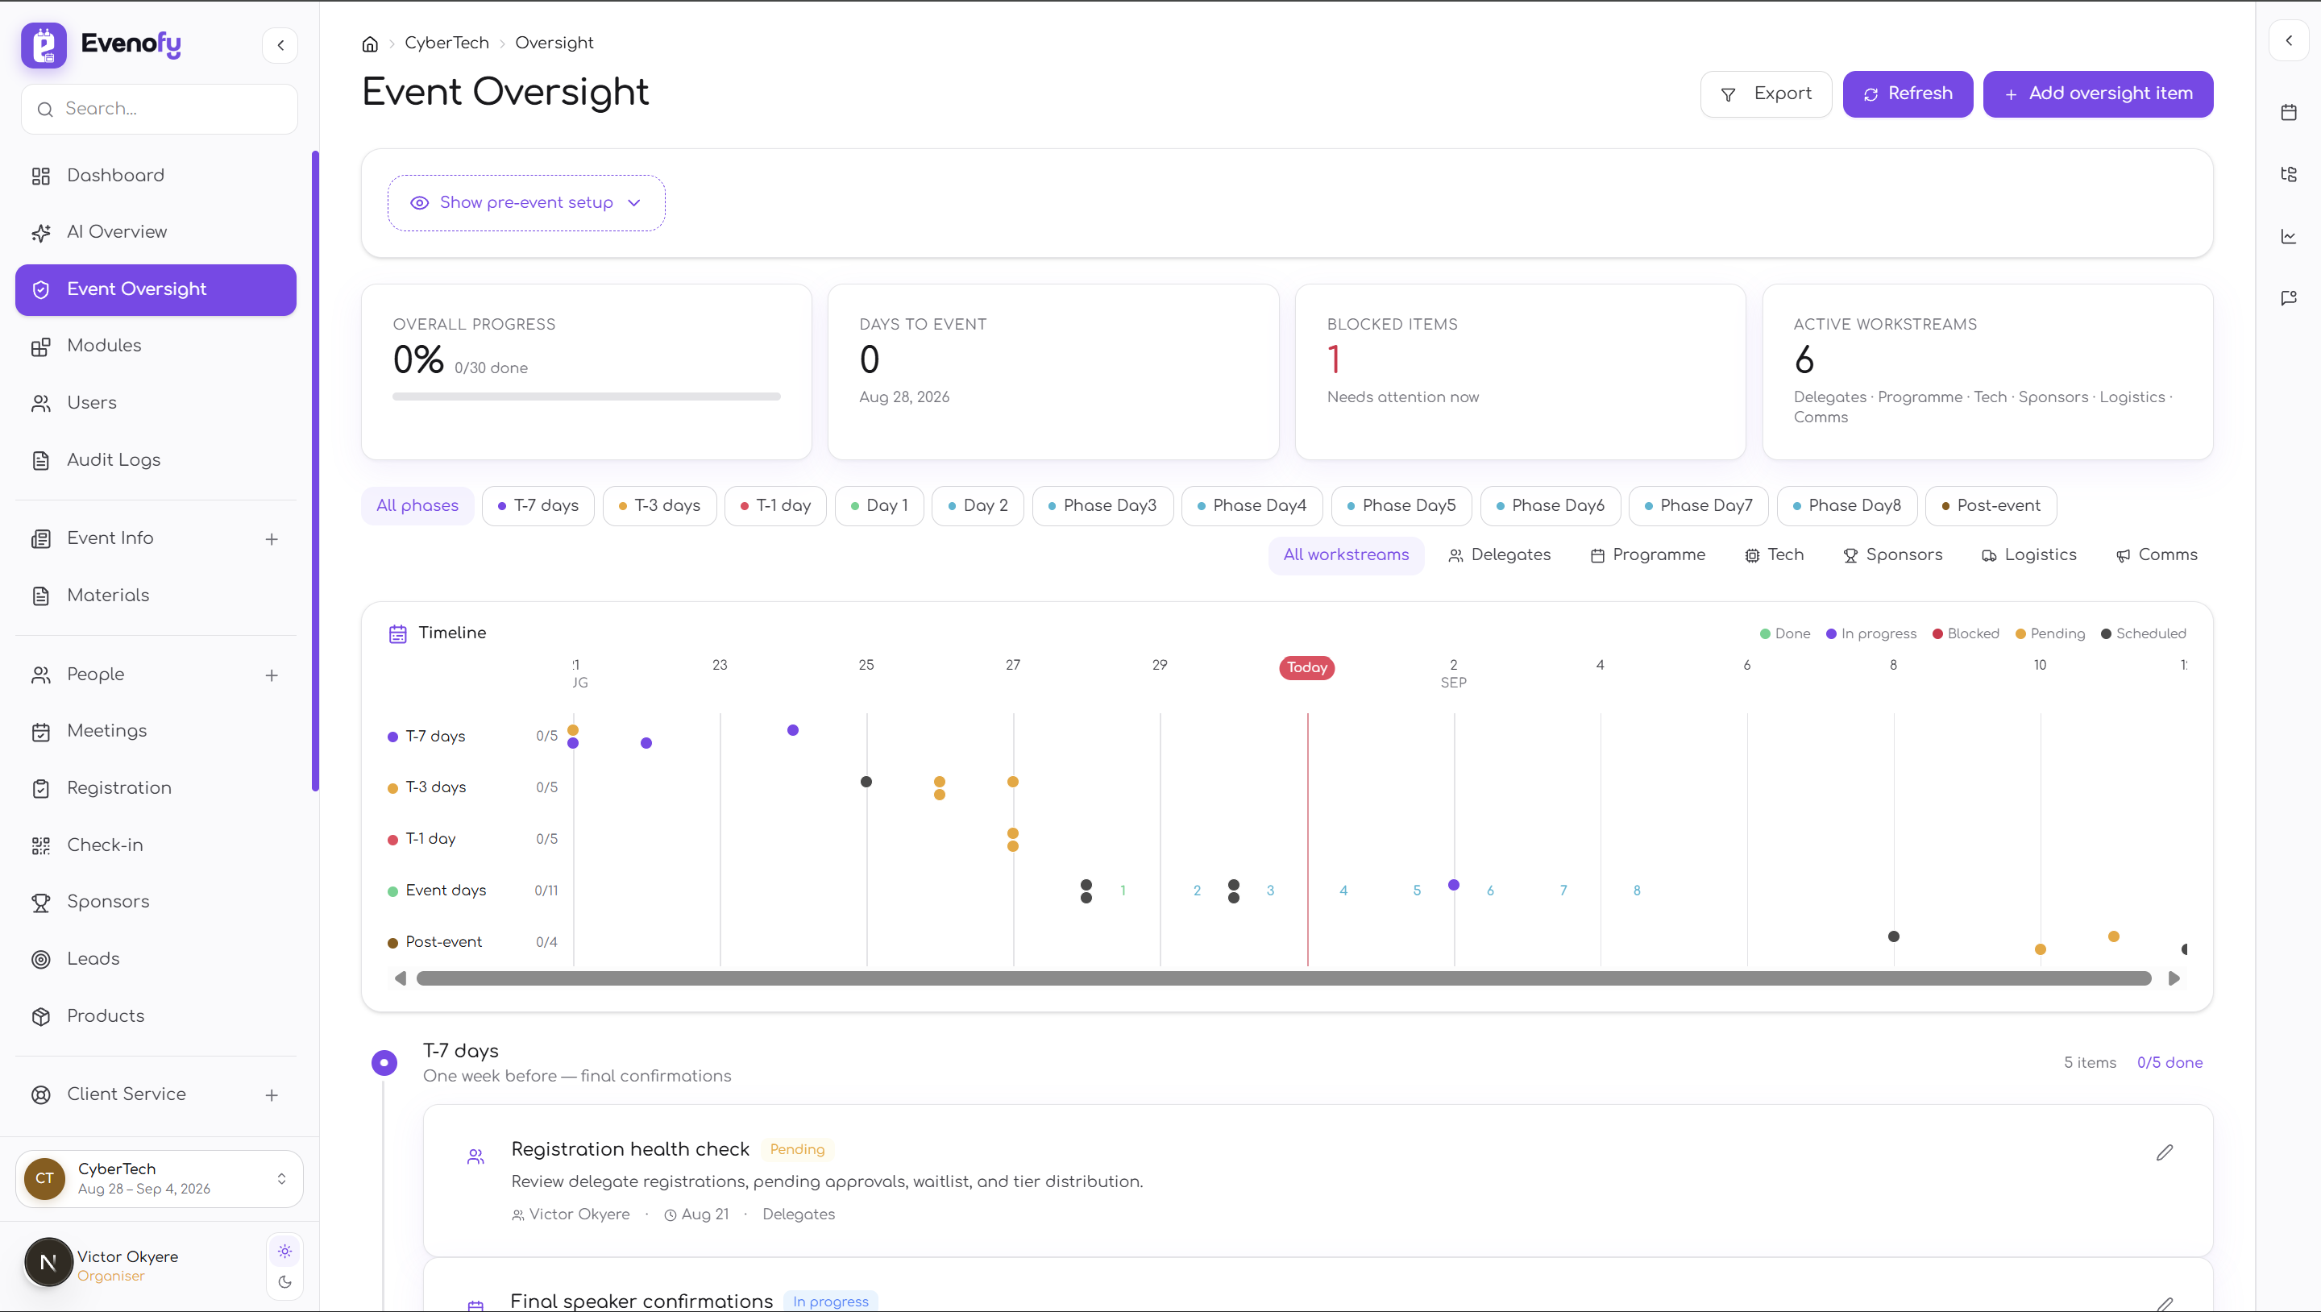Filter workstreams by Logistics

(x=2028, y=555)
